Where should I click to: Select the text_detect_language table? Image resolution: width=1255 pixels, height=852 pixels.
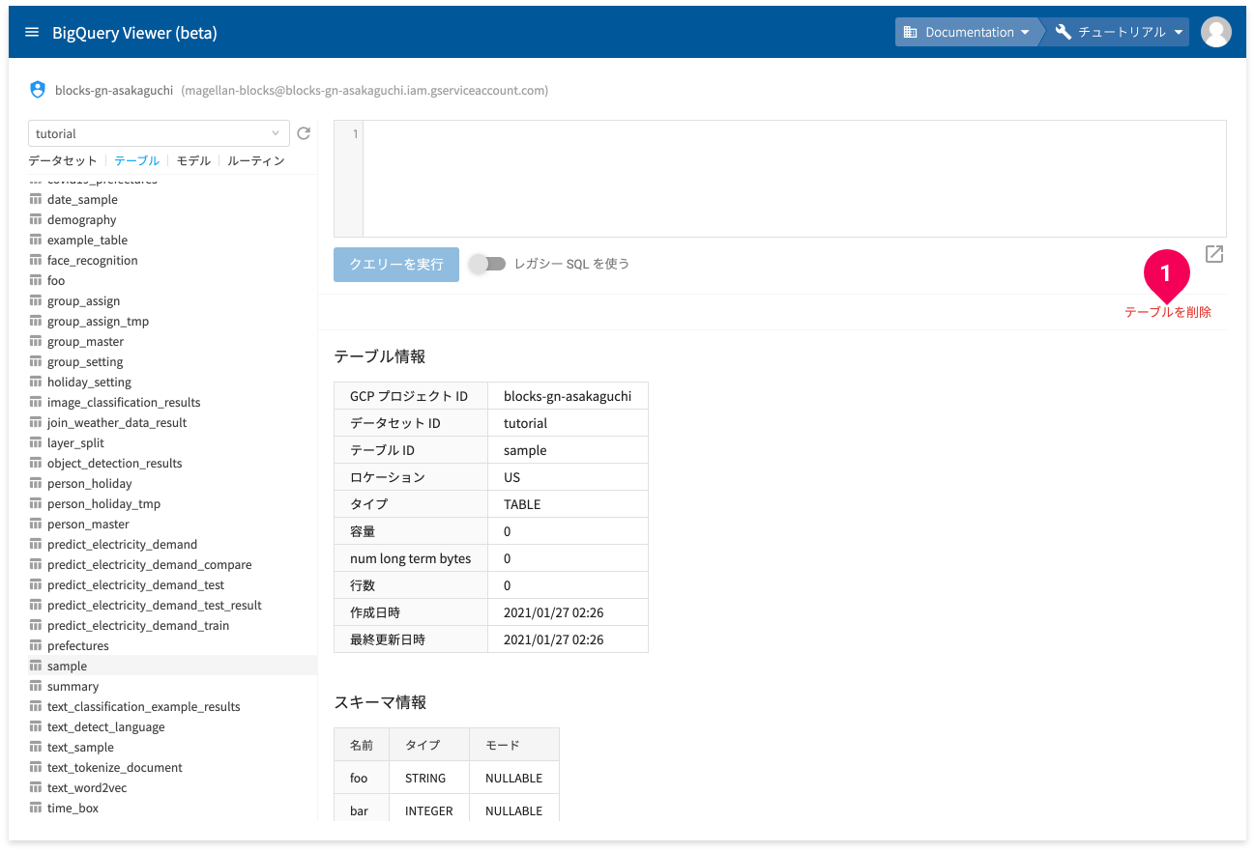click(106, 726)
